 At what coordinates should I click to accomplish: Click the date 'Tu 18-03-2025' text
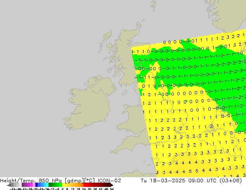[x=163, y=181]
